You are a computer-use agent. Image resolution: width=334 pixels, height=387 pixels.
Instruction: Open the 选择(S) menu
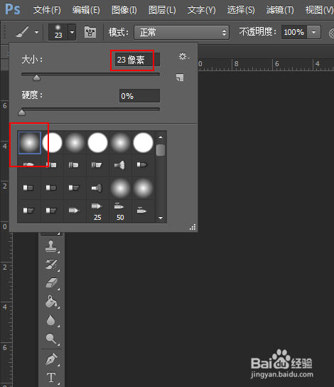tap(241, 10)
